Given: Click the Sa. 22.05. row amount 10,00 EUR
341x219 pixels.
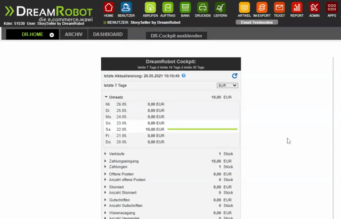Looking at the screenshot, I should (155, 129).
